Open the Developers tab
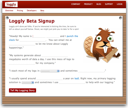128x108 pixels. tap(32, 11)
